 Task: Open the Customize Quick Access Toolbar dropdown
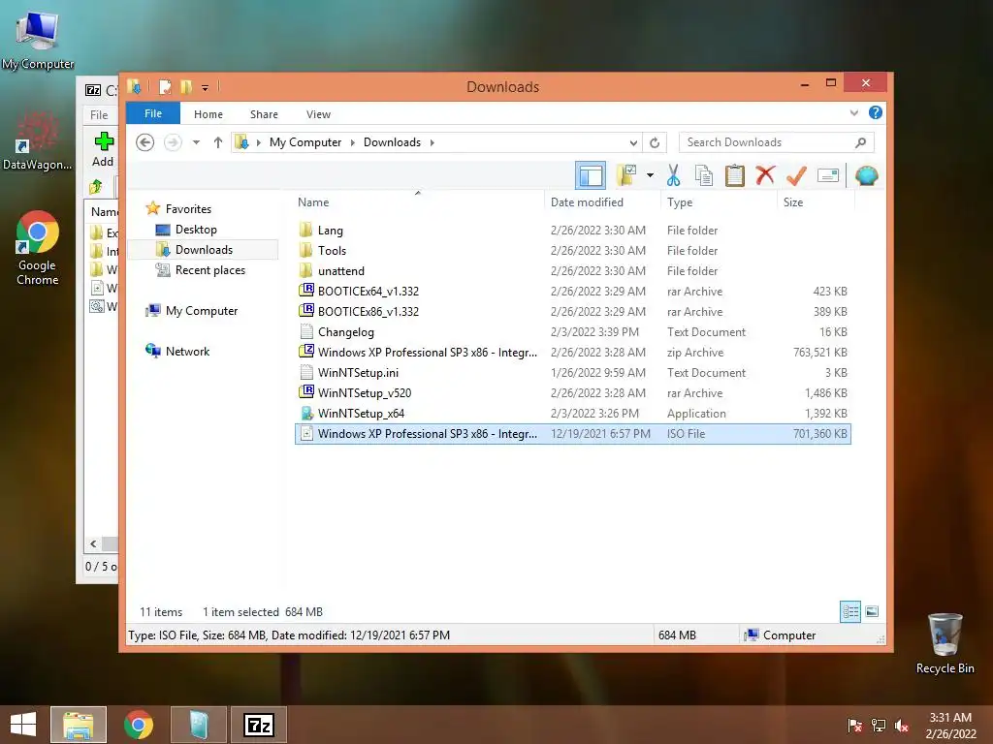pyautogui.click(x=206, y=87)
